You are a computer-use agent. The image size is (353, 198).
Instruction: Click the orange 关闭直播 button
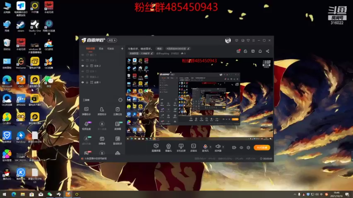pyautogui.click(x=262, y=147)
